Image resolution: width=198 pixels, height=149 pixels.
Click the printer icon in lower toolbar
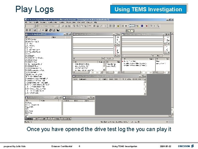coord(50,30)
